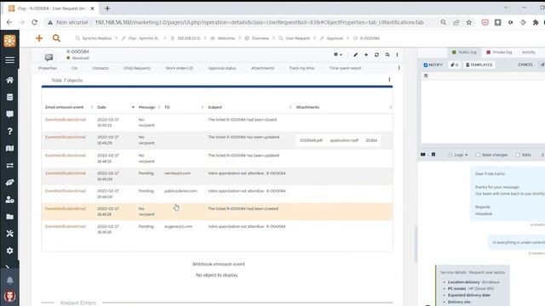Screen dimensions: 545x306
Task: Click the browser address bar URL
Action: coord(259,22)
